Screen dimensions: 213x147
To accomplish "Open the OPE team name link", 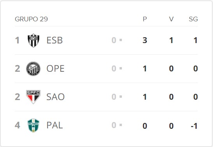I will 55,69.
